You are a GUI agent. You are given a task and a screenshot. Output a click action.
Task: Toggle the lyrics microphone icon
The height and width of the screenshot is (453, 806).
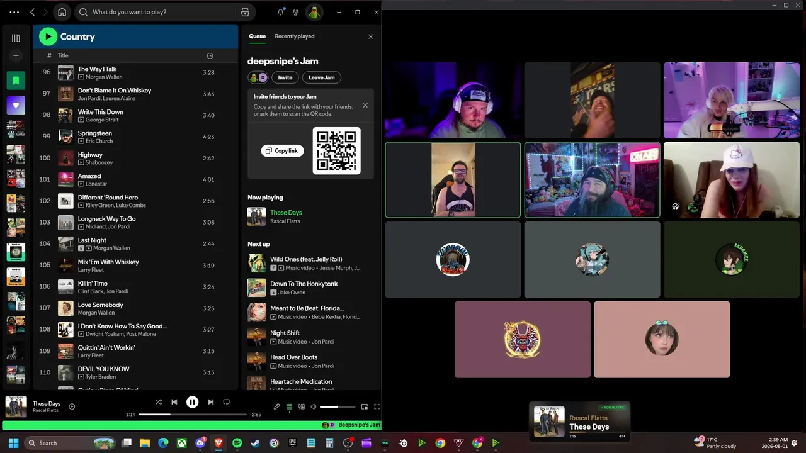tap(276, 406)
